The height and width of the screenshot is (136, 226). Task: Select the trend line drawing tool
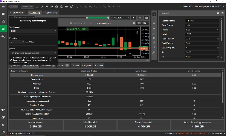point(154,38)
